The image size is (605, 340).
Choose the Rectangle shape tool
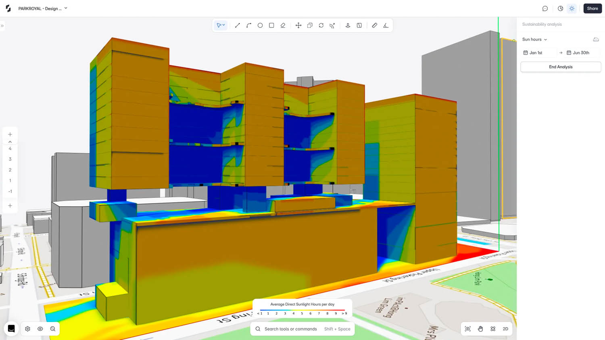pos(271,25)
